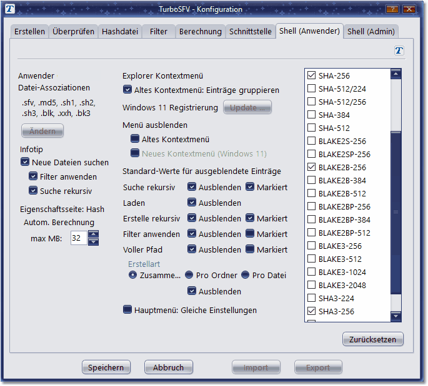This screenshot has width=428, height=386.
Task: Check BLAKE2SP-256 in the list
Action: [x=311, y=153]
